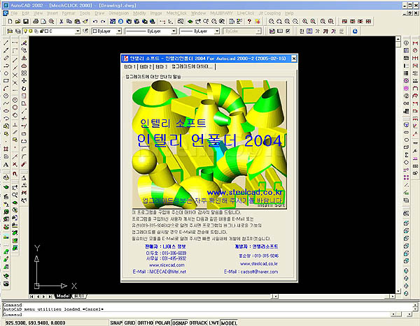Click the Zoom In magnifier icon
The width and height of the screenshot is (420, 326).
[x=304, y=22]
